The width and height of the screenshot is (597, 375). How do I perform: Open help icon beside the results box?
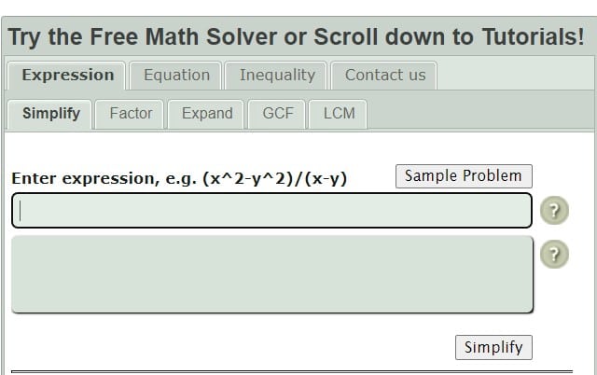(x=554, y=254)
